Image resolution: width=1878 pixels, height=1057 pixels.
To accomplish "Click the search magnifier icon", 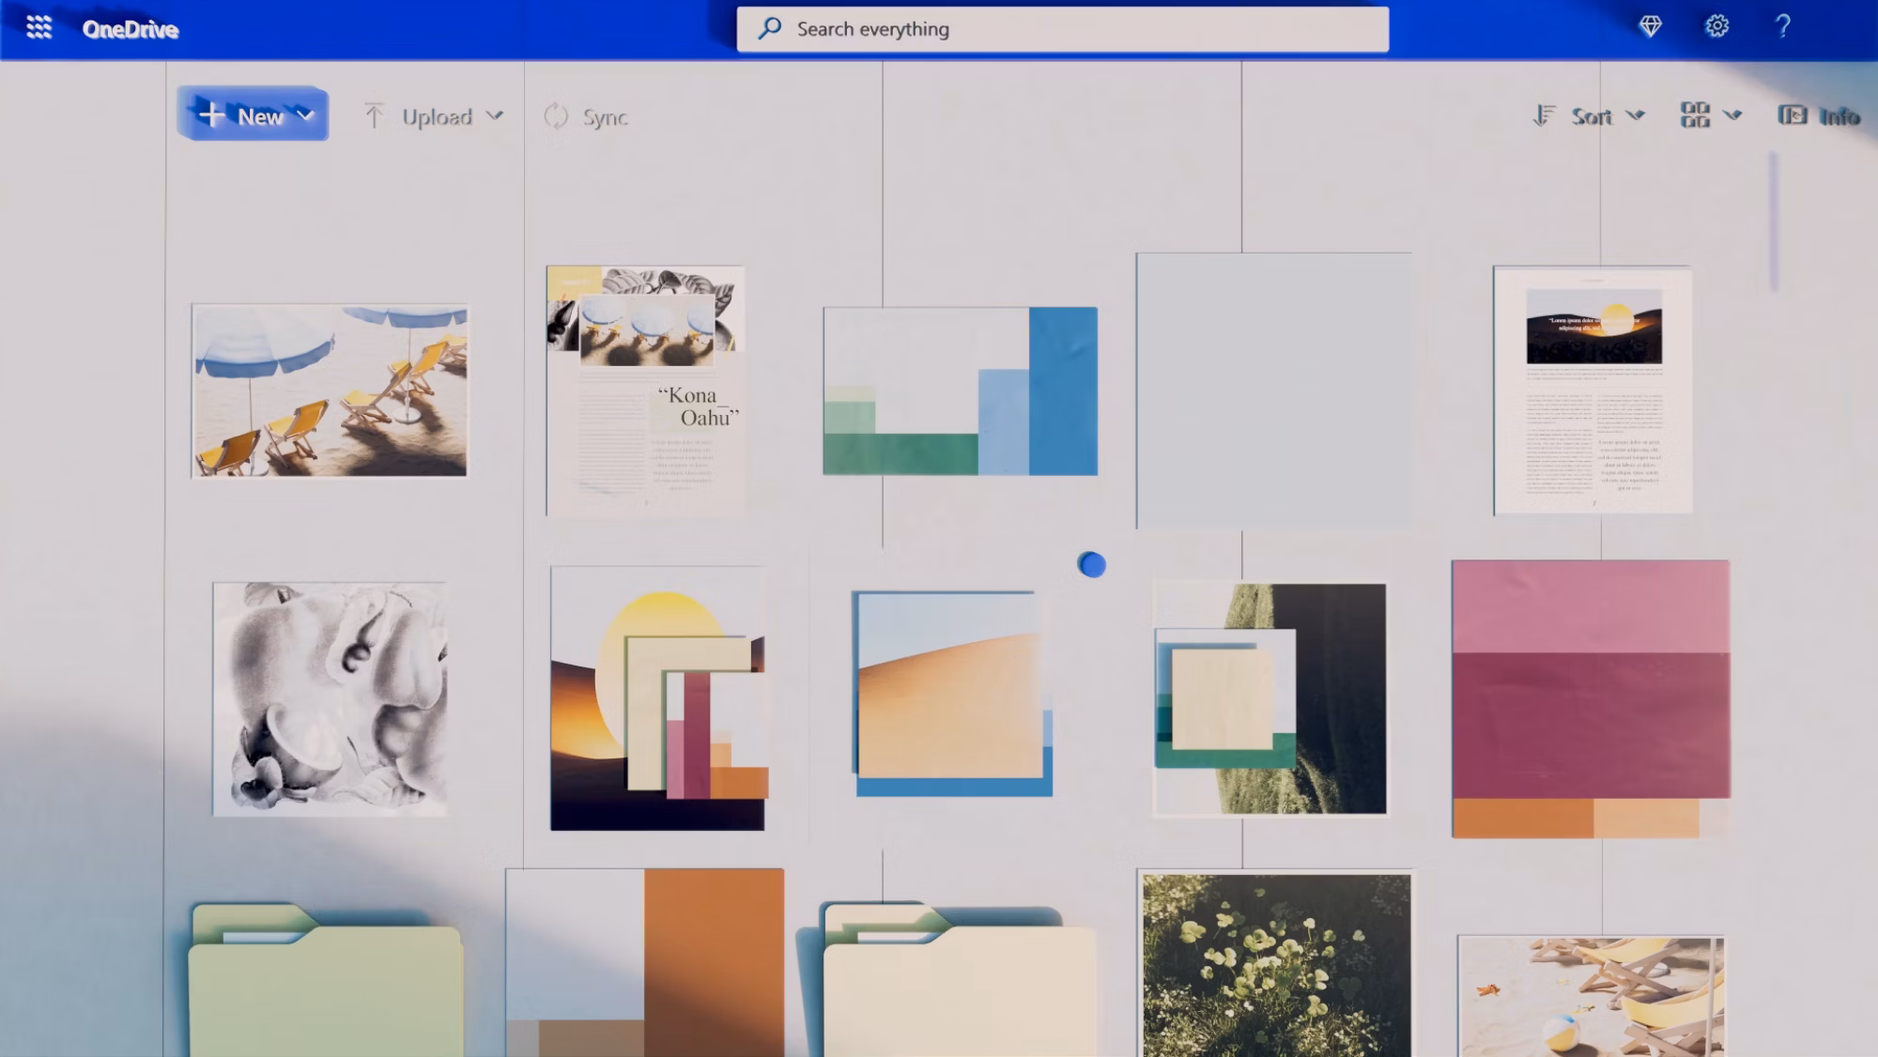I will pos(770,28).
